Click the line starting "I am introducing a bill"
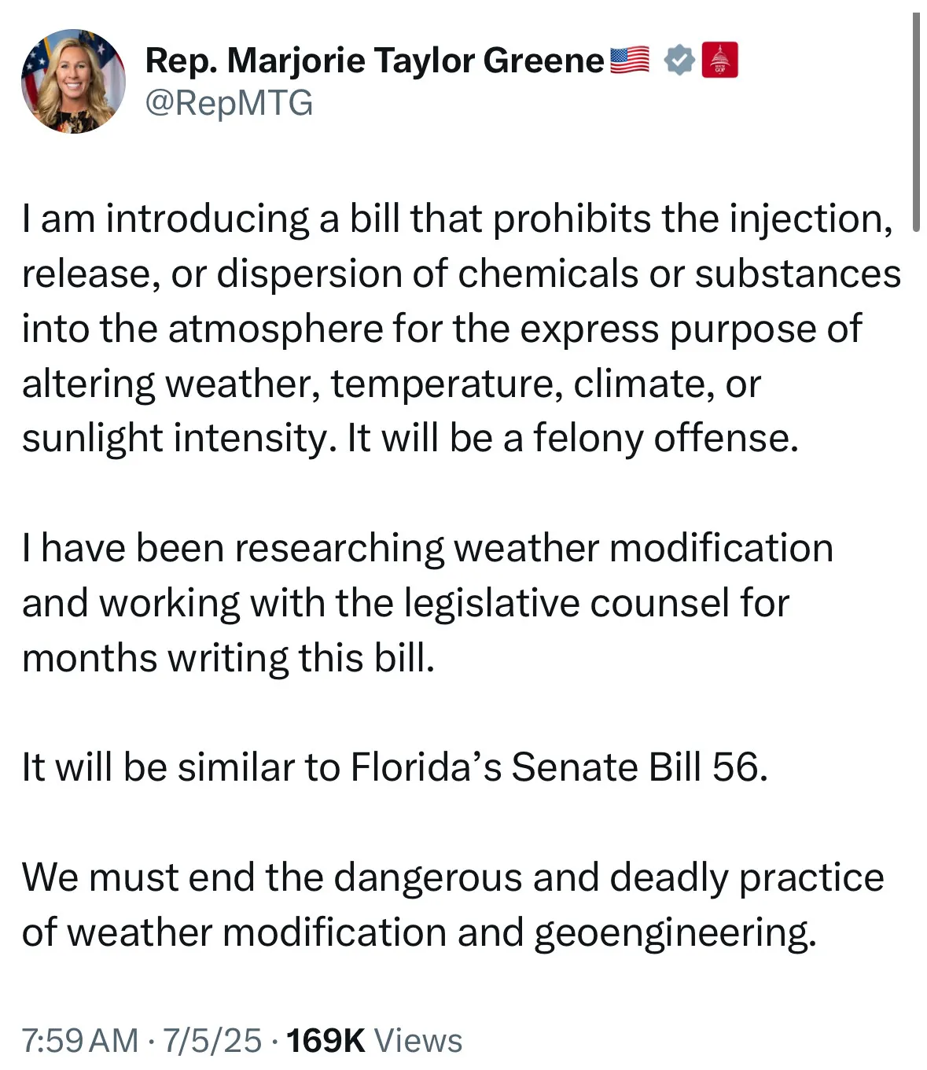This screenshot has height=1070, width=927. (458, 219)
